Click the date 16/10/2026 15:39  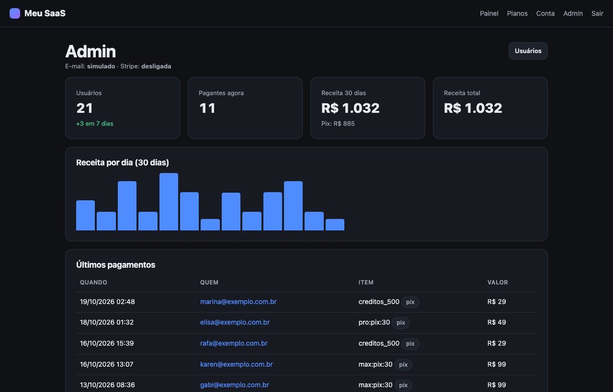[x=107, y=343]
